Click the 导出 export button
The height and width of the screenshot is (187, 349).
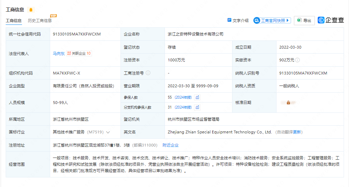pos(304,21)
